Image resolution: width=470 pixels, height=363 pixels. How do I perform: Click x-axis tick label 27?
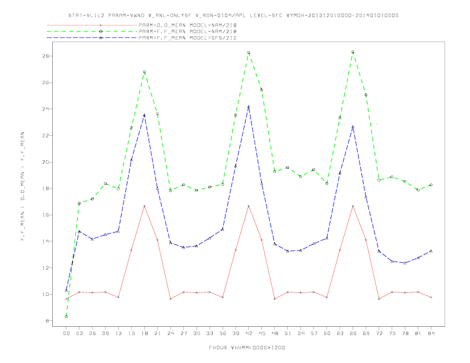[x=183, y=333]
